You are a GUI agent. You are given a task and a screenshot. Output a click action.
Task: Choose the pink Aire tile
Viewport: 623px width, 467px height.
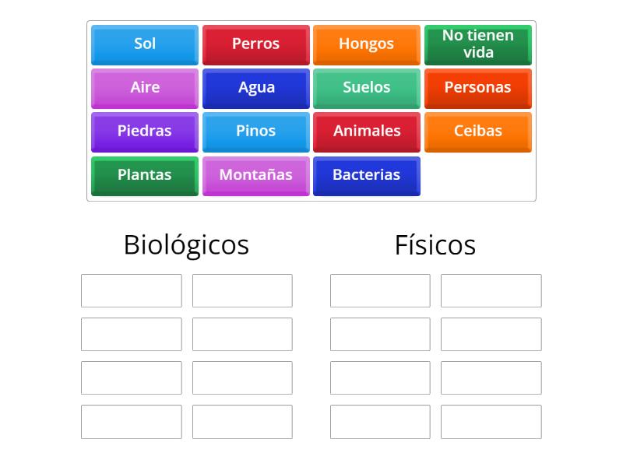click(x=145, y=89)
